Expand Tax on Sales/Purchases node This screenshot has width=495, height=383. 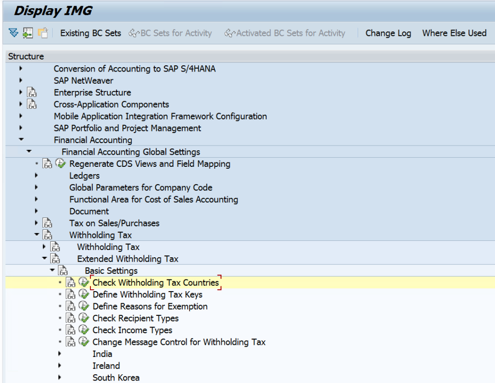pyautogui.click(x=36, y=223)
